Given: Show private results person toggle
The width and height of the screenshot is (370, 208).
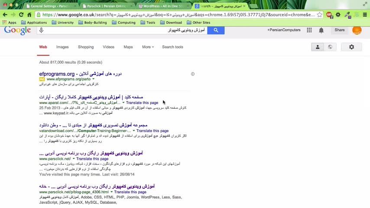Looking at the screenshot, I should pos(318,47).
